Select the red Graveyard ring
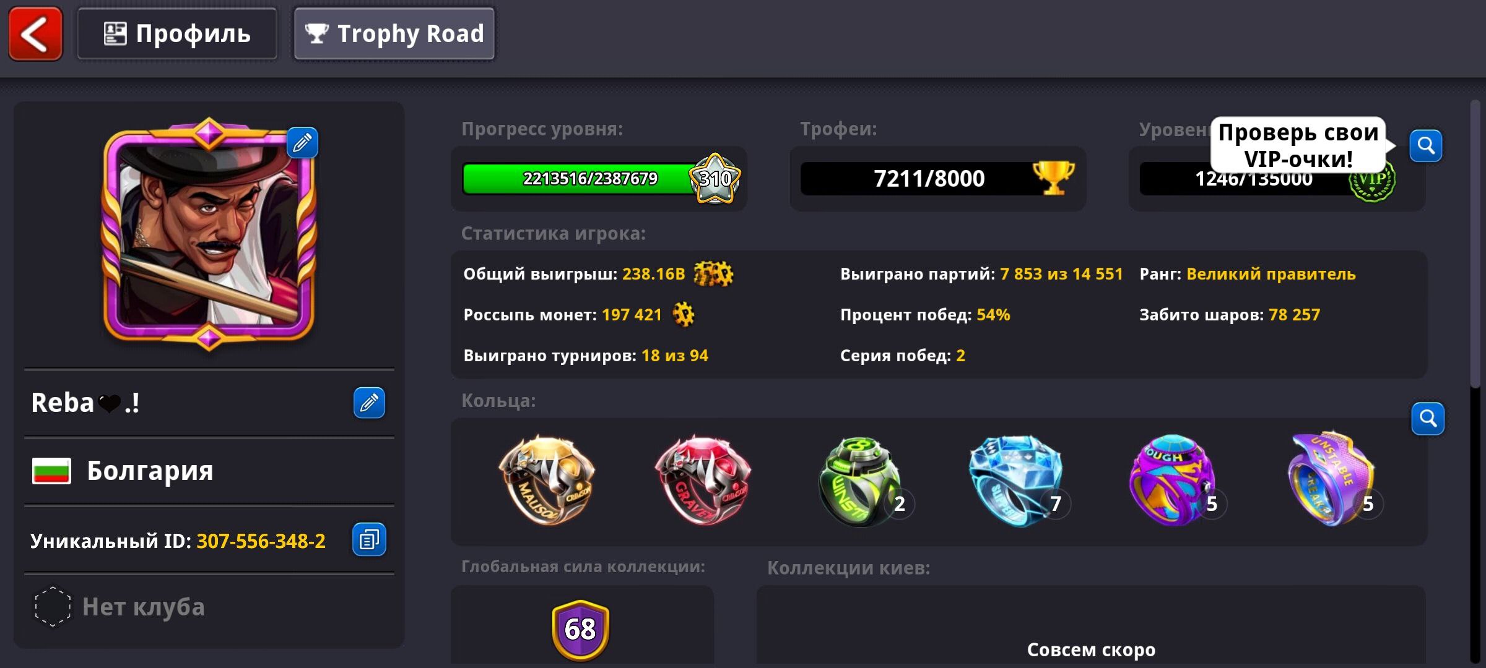The height and width of the screenshot is (668, 1486). point(703,481)
